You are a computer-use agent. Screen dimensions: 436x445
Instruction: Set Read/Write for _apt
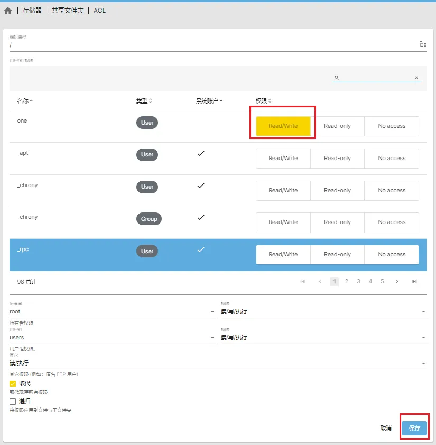click(283, 159)
